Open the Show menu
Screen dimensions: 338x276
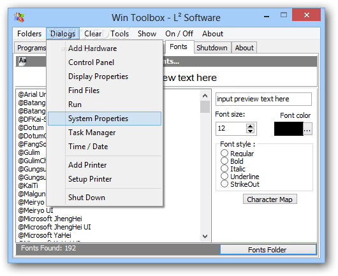[147, 34]
